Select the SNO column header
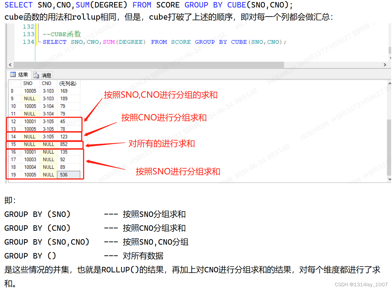Screen dimensions: 392x290 click(x=28, y=83)
